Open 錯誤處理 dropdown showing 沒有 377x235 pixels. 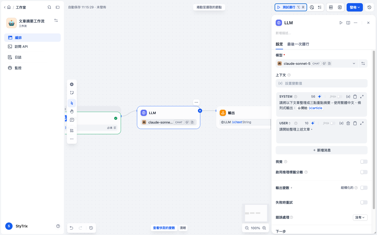(x=360, y=217)
